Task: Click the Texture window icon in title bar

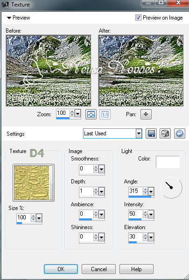Action: [x=5, y=4]
